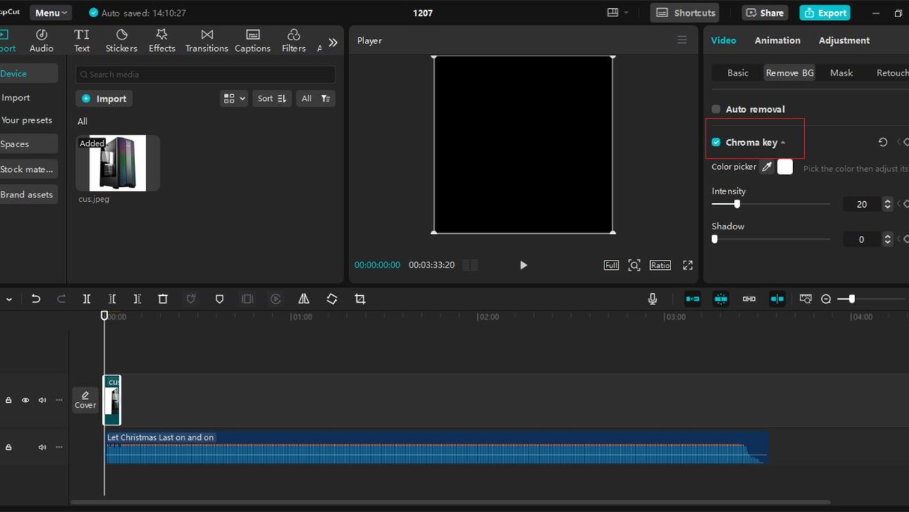Adjust the timeline zoom slider
Image resolution: width=909 pixels, height=512 pixels.
(851, 299)
